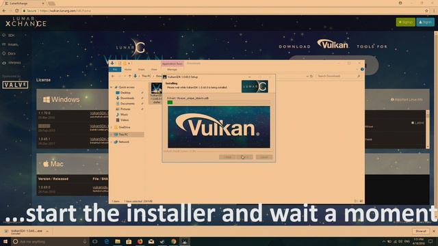Click the Back button in VulkanSDK Setup
The width and height of the screenshot is (438, 246).
coord(227,157)
